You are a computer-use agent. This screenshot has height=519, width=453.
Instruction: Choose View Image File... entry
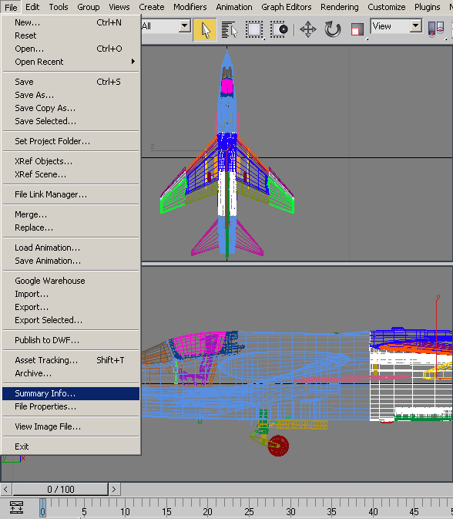71,426
